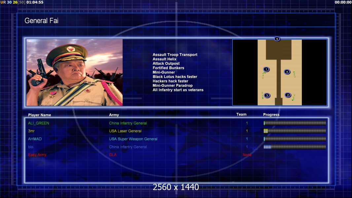The image size is (352, 198).
Task: Click start position marker 2 on minimap
Action: (x=288, y=95)
